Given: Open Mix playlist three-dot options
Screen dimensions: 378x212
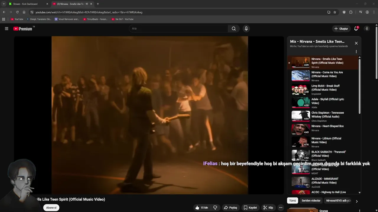Looking at the screenshot, I should pyautogui.click(x=356, y=52).
